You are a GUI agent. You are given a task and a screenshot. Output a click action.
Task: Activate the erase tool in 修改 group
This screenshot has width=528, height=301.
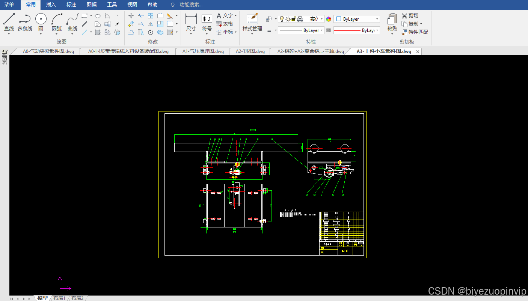(170, 16)
